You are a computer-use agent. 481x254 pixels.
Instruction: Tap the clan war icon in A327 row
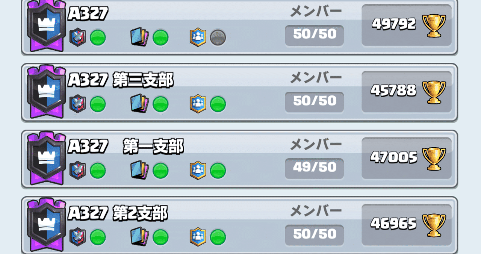click(x=78, y=38)
